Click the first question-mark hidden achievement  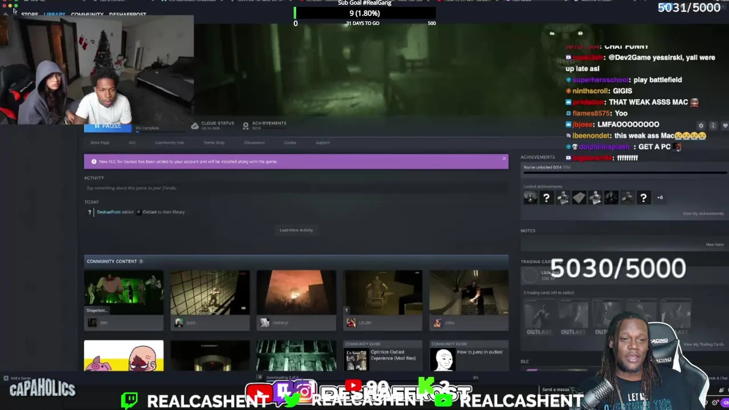pos(546,198)
